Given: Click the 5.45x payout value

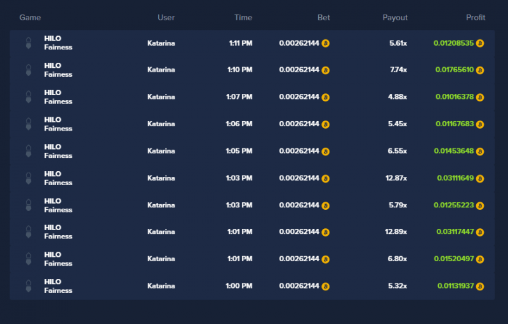Looking at the screenshot, I should coord(398,124).
